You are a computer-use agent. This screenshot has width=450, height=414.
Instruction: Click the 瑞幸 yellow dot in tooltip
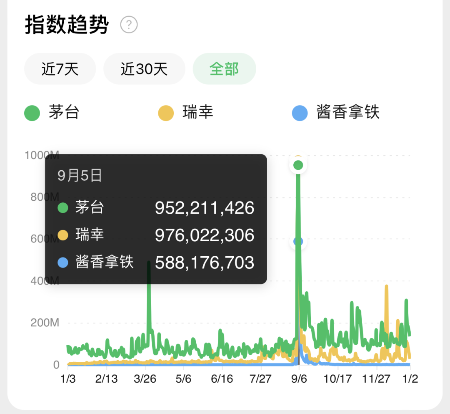coord(63,235)
